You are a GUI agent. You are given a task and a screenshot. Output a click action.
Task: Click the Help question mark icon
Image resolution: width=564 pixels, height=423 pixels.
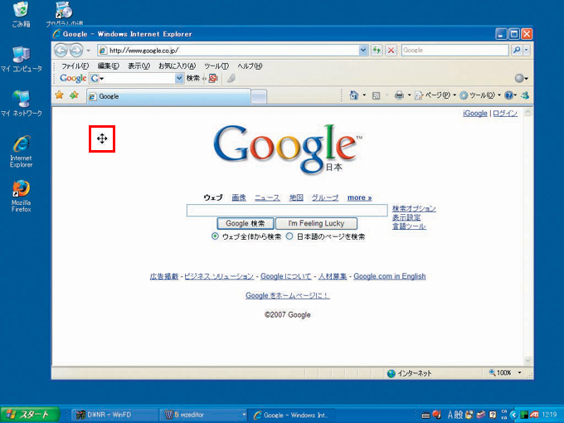[508, 95]
